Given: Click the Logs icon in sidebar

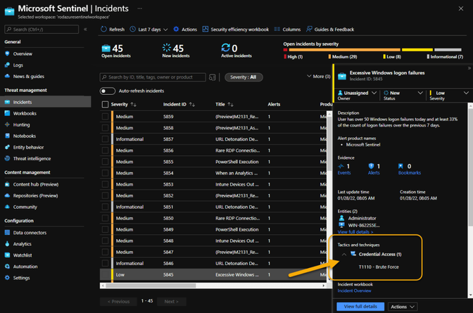Looking at the screenshot, I should click(7, 65).
